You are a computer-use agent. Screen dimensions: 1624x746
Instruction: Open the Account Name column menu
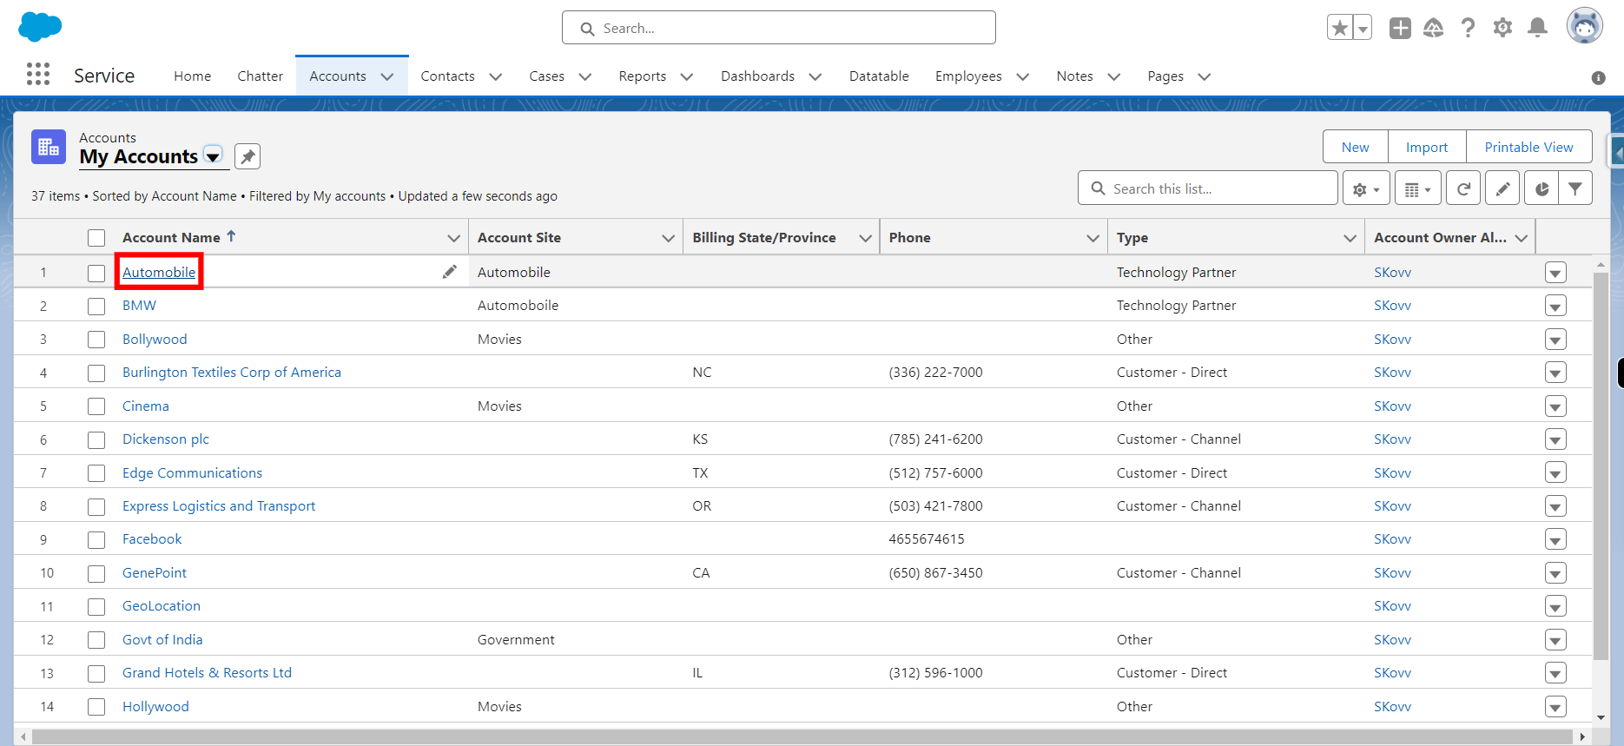(x=453, y=238)
